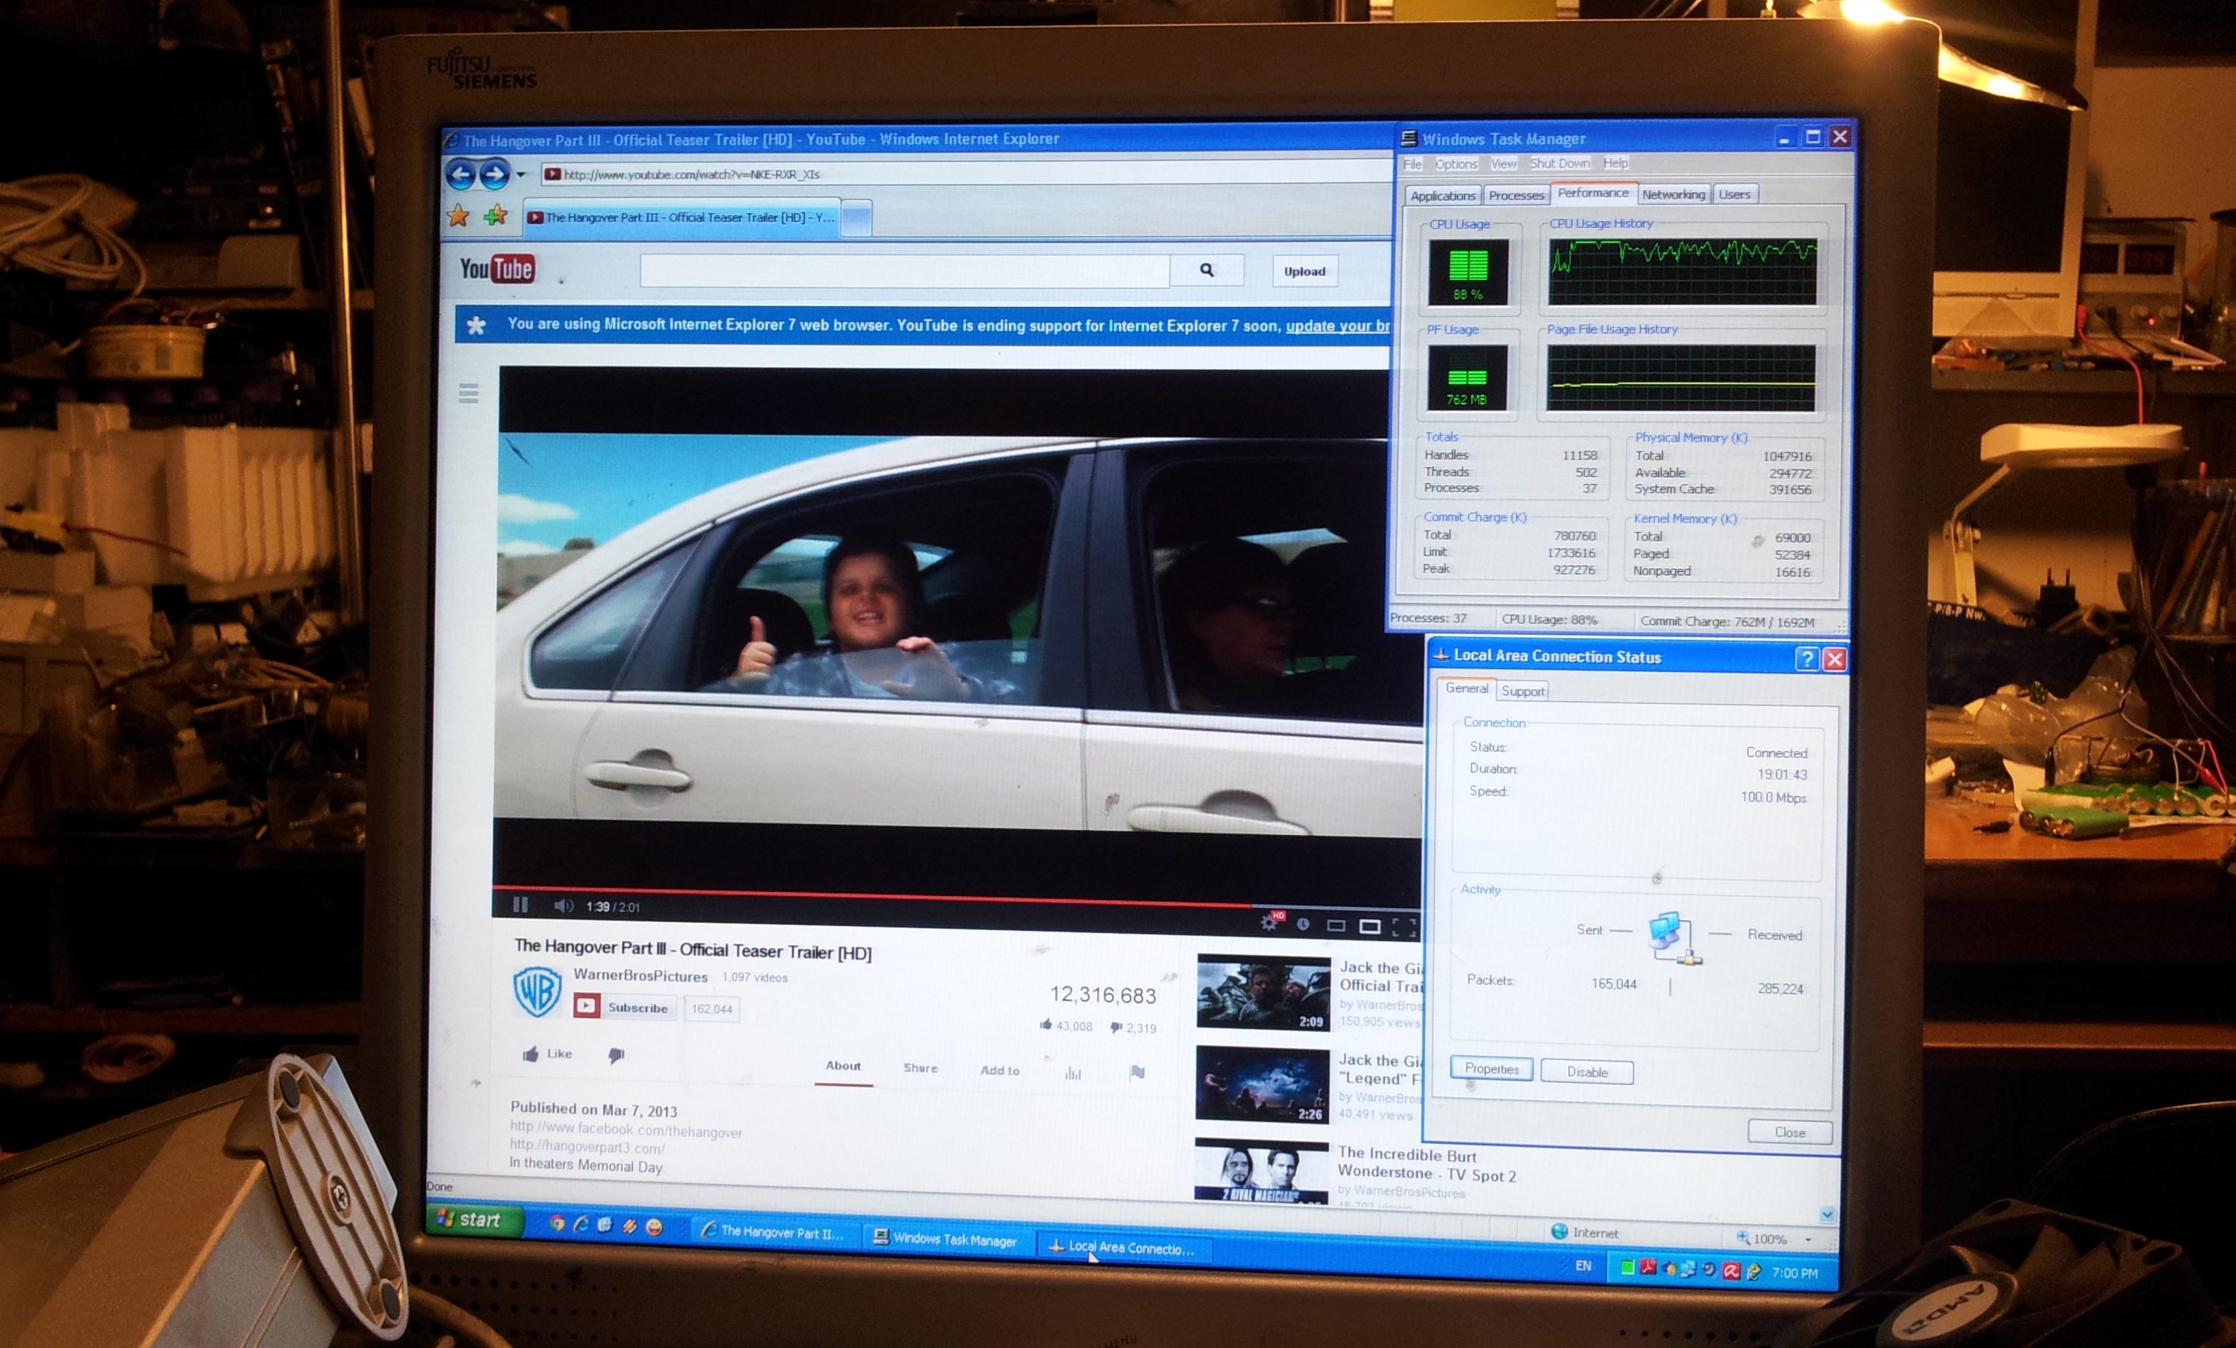Dislike the video with thumbs down
This screenshot has width=2236, height=1348.
(616, 1055)
